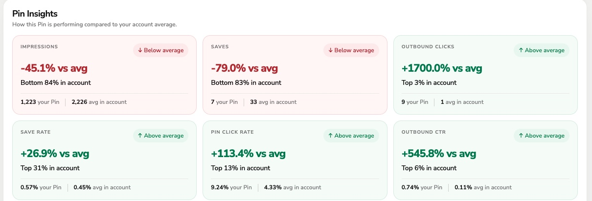
Task: Click the Pin Insights heading
Action: click(x=35, y=14)
